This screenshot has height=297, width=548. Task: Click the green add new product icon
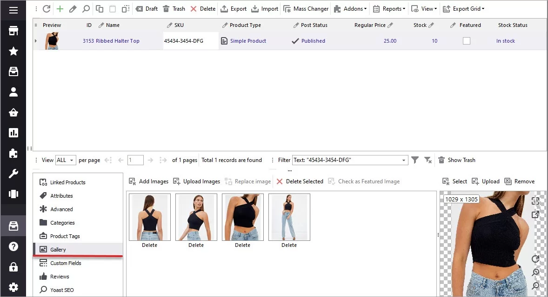[59, 8]
